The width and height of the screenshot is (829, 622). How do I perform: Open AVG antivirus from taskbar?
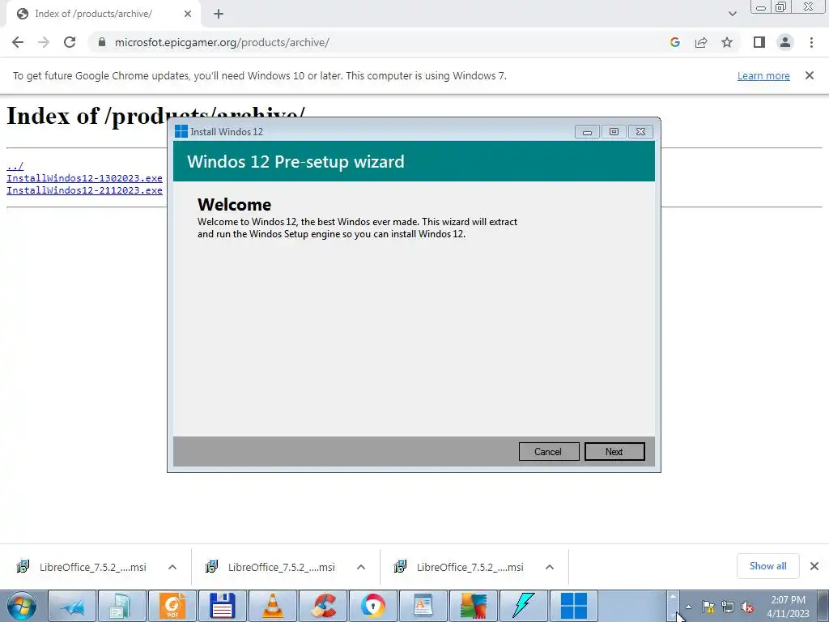473,606
